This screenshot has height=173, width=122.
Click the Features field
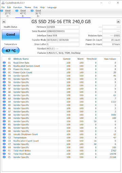[83, 53]
